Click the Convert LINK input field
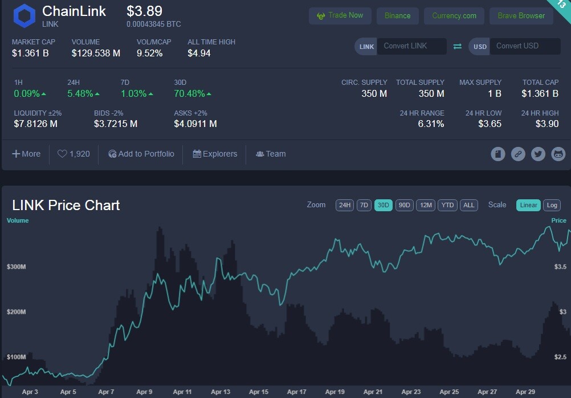 pos(412,46)
